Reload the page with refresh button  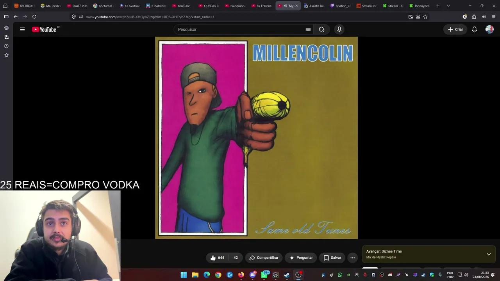(x=34, y=17)
